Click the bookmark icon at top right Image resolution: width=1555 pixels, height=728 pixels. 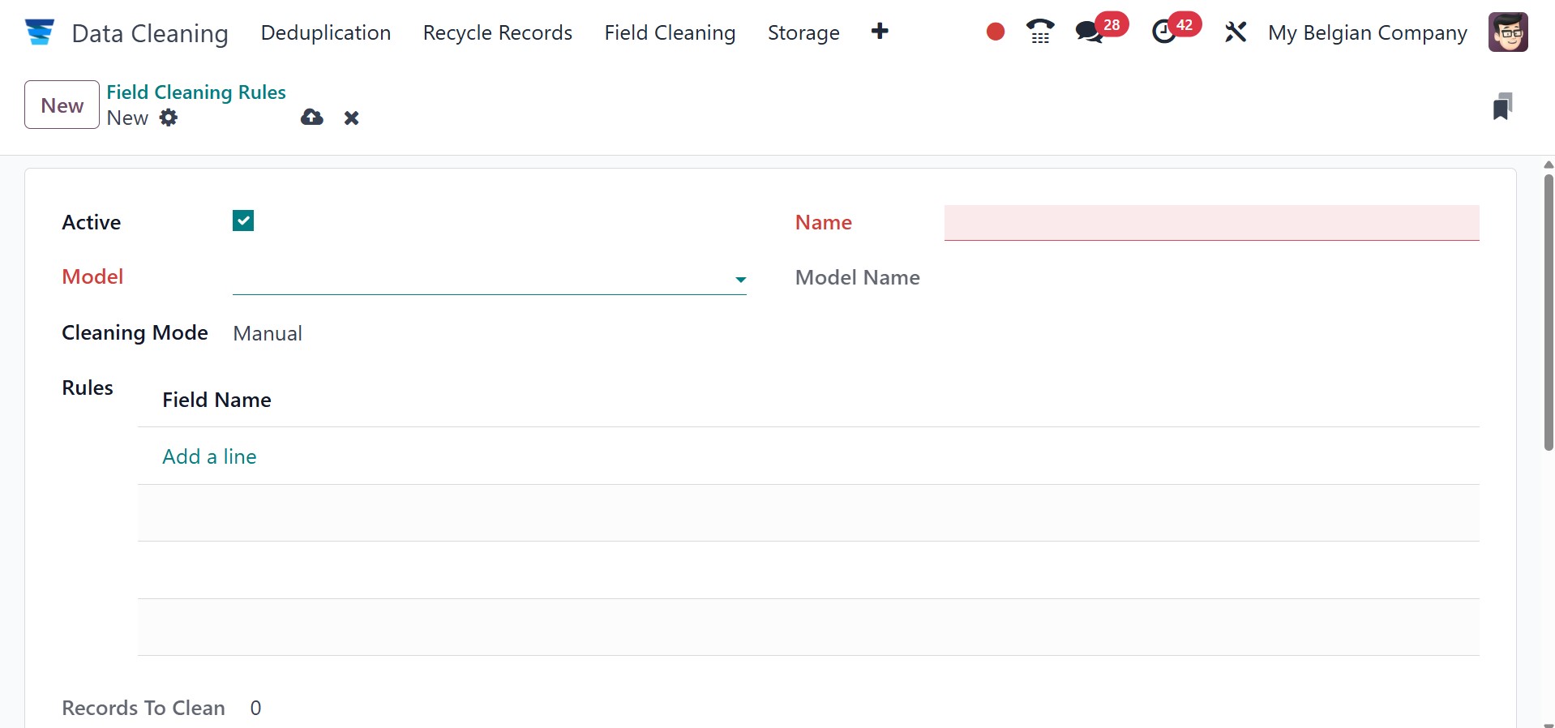coord(1502,106)
